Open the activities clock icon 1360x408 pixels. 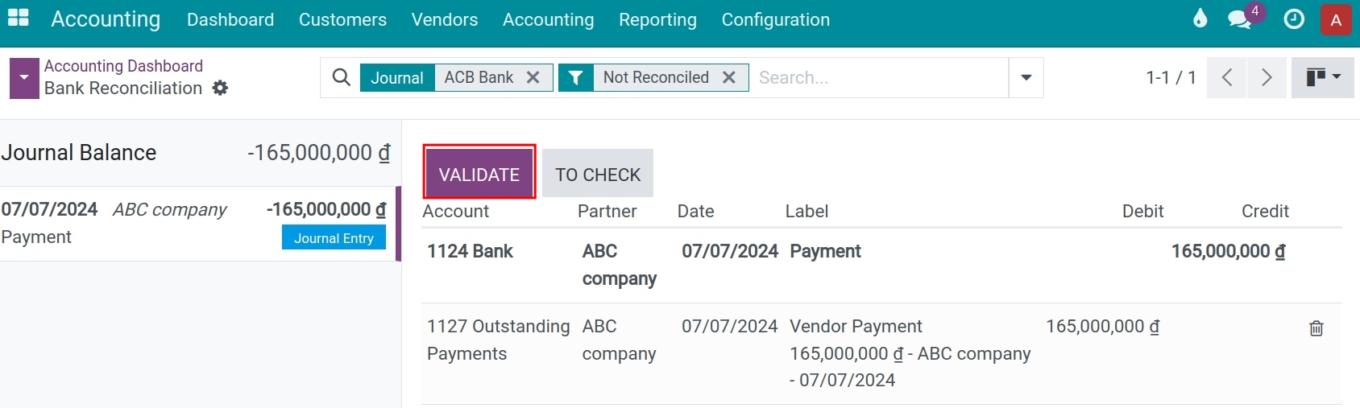point(1294,19)
